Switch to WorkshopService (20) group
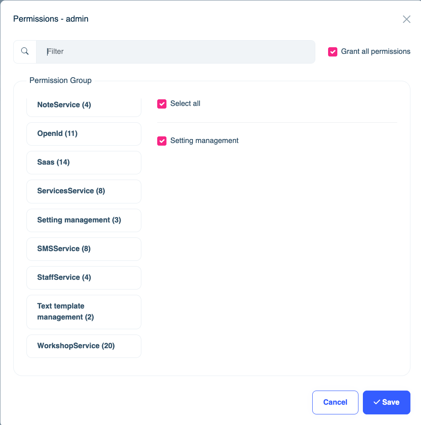421x425 pixels. pyautogui.click(x=84, y=346)
